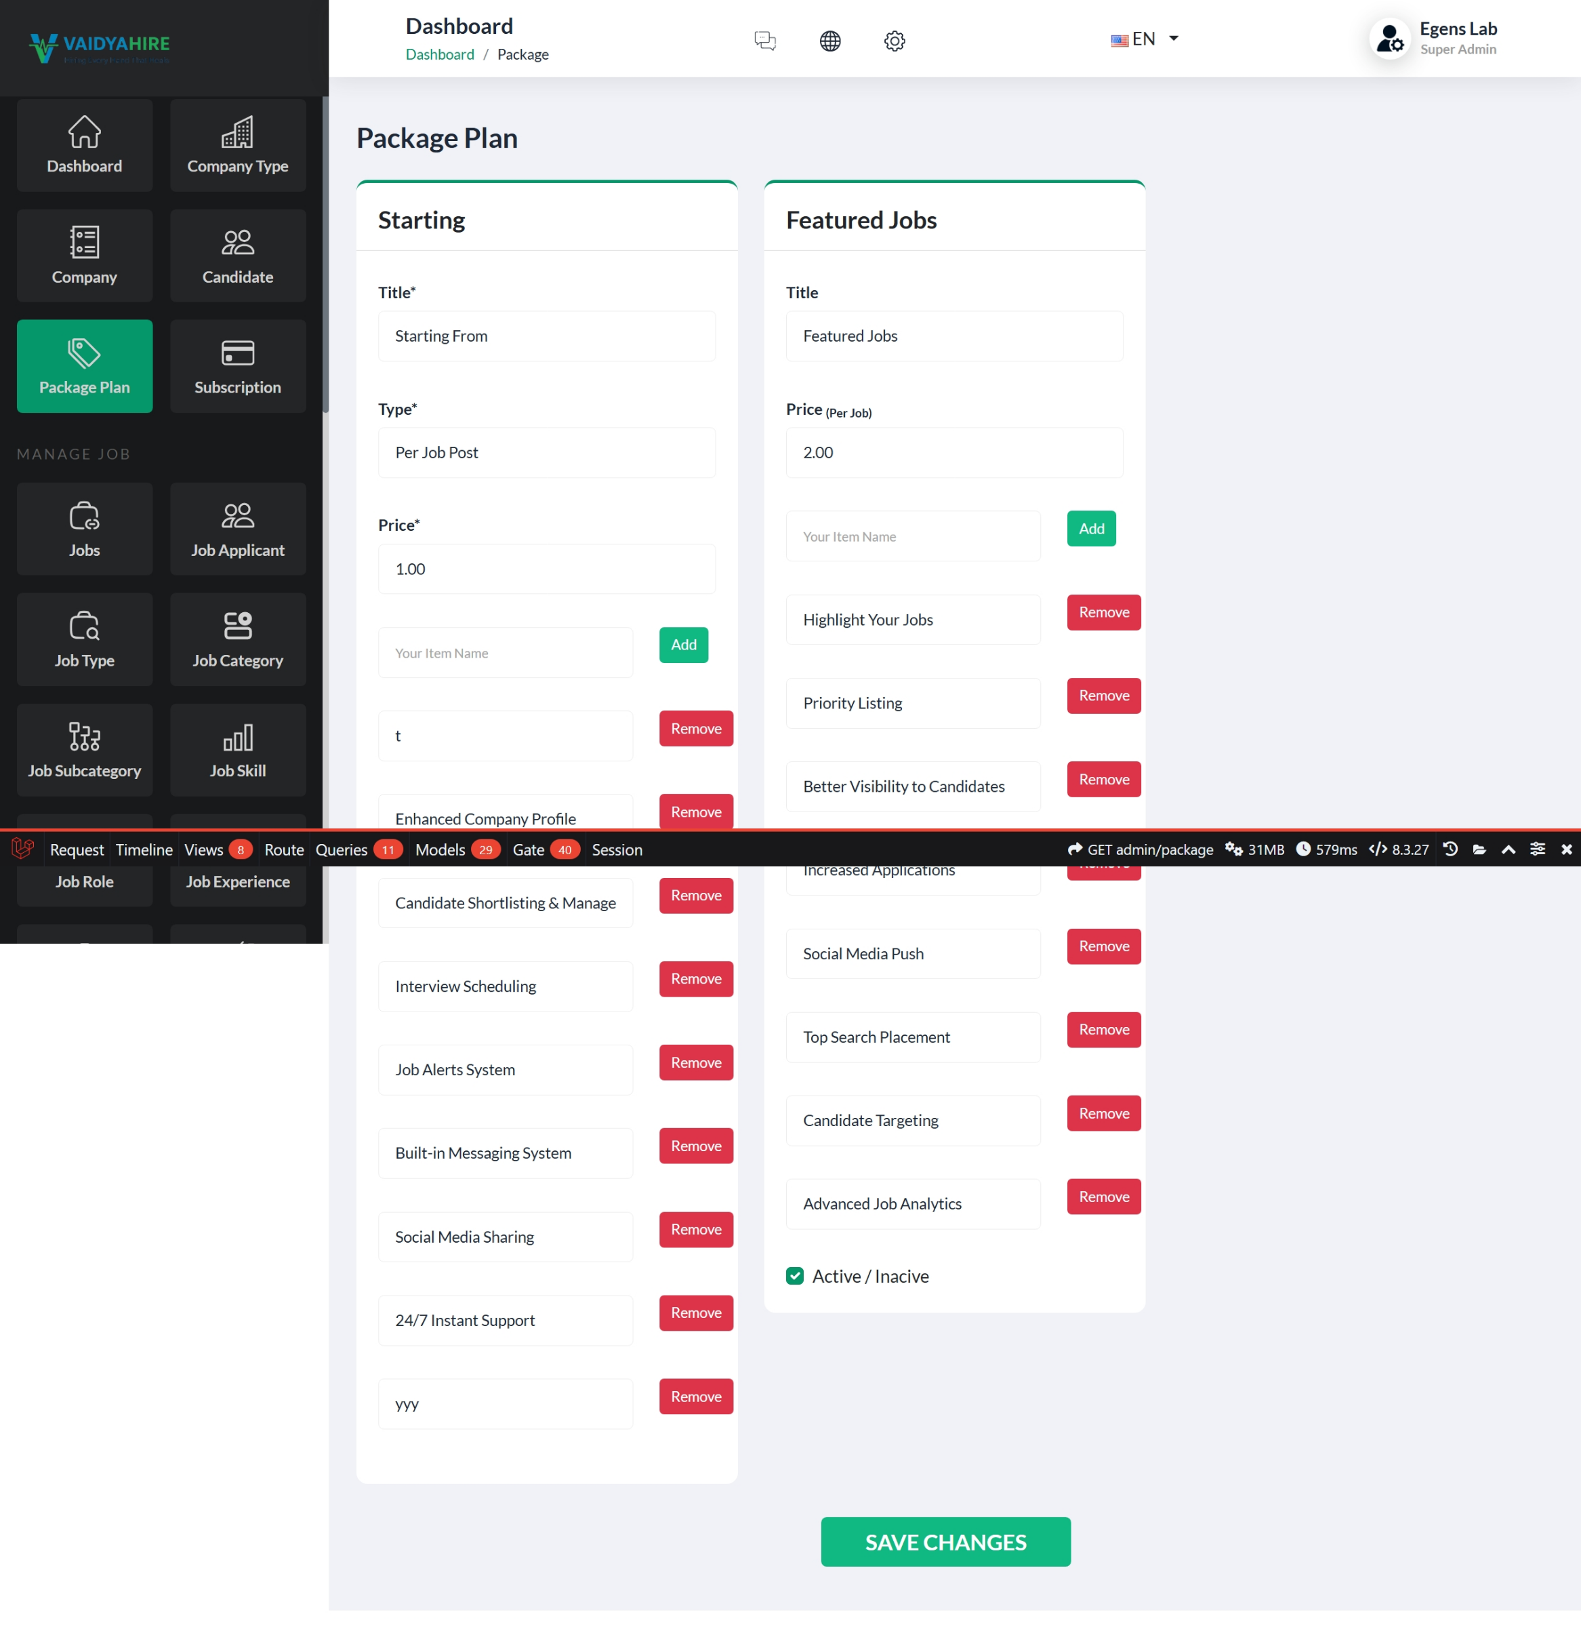This screenshot has height=1644, width=1581.
Task: Go to Candidate section in sidebar
Action: pos(237,256)
